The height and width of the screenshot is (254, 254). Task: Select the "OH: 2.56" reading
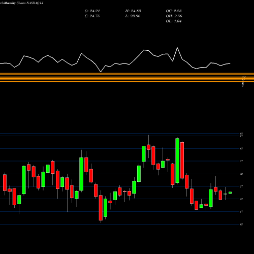pos(174,16)
